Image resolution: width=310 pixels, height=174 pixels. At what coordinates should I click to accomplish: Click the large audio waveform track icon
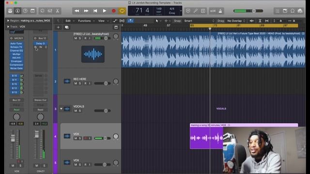pos(93,54)
